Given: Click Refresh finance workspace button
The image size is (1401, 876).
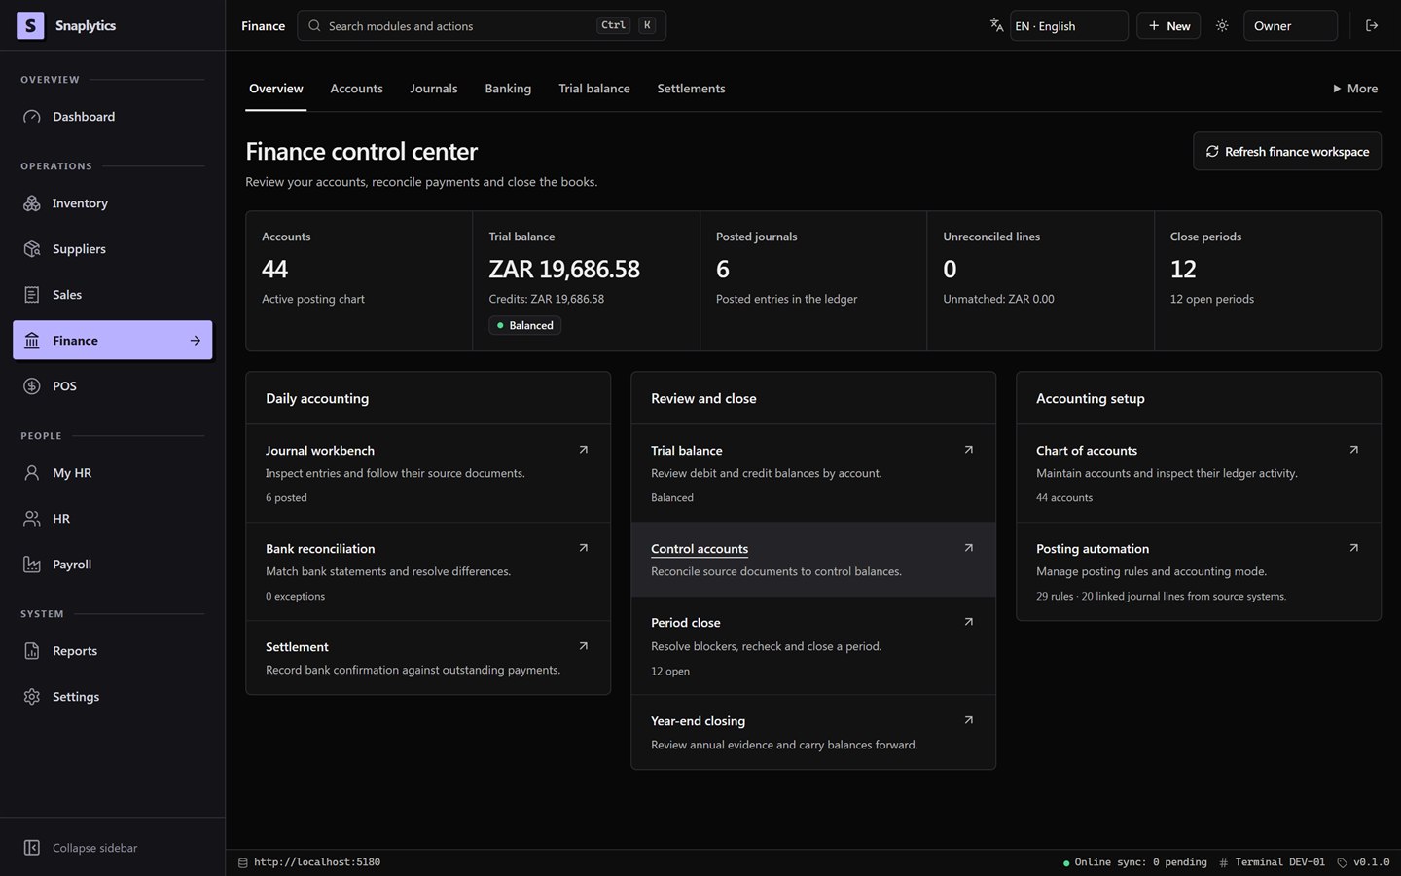Looking at the screenshot, I should (x=1287, y=152).
